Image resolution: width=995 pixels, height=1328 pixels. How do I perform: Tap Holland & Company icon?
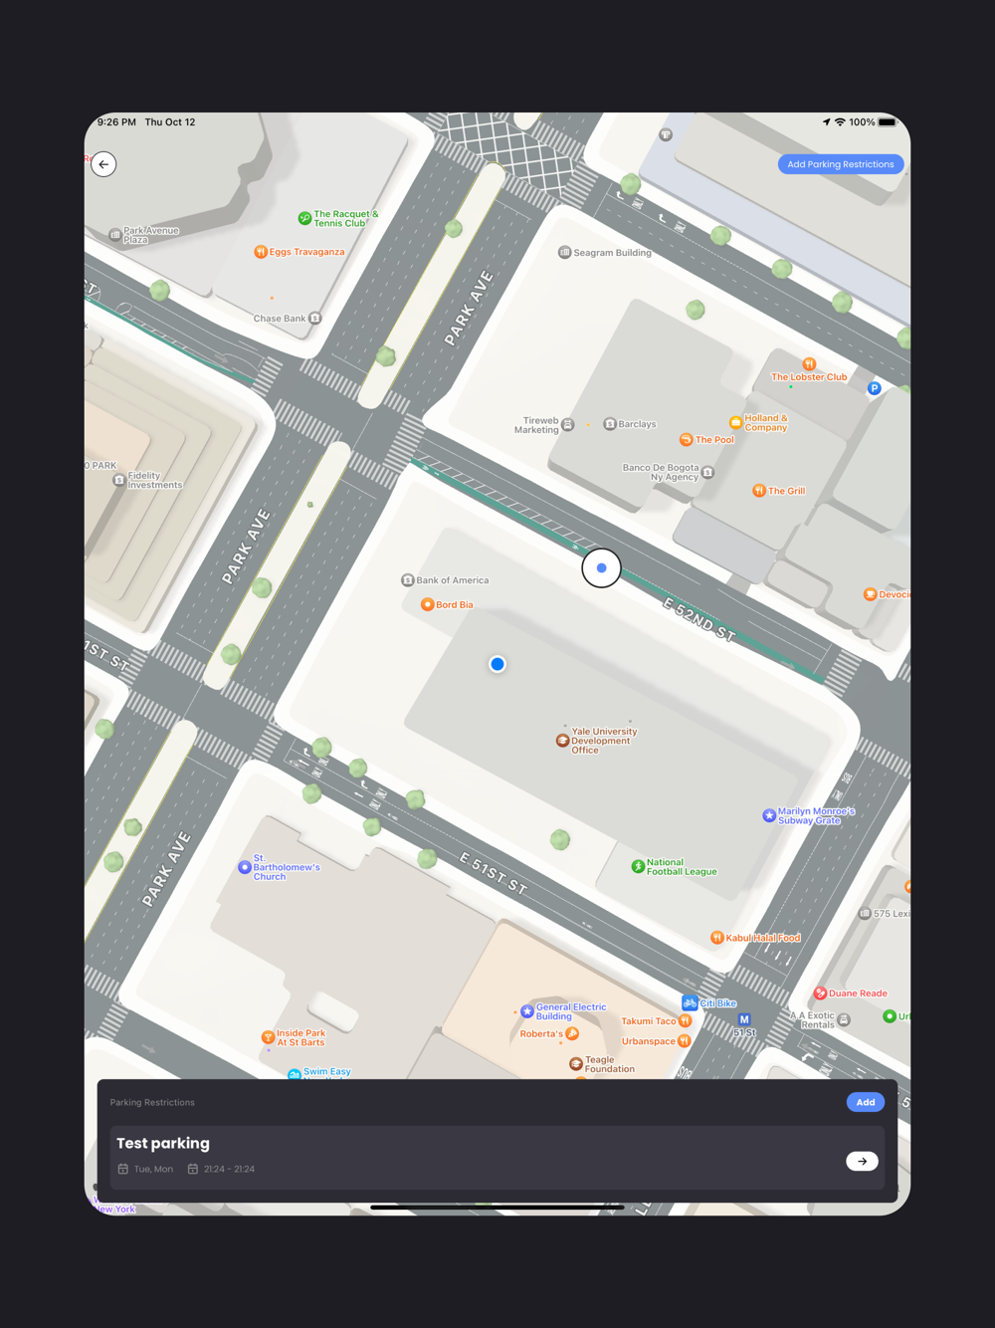(x=735, y=423)
